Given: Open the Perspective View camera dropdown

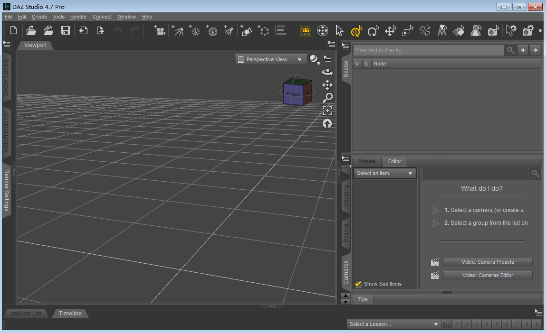Looking at the screenshot, I should (270, 59).
